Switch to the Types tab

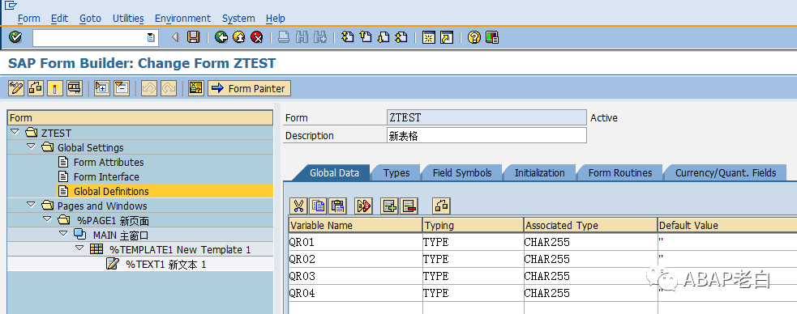click(396, 173)
